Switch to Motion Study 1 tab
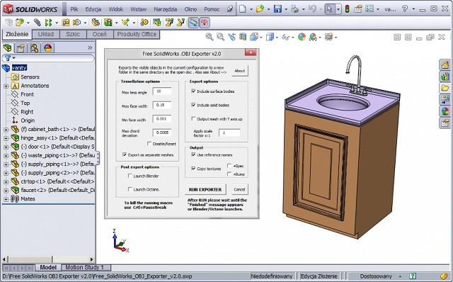Image resolution: width=453 pixels, height=282 pixels. tap(84, 267)
